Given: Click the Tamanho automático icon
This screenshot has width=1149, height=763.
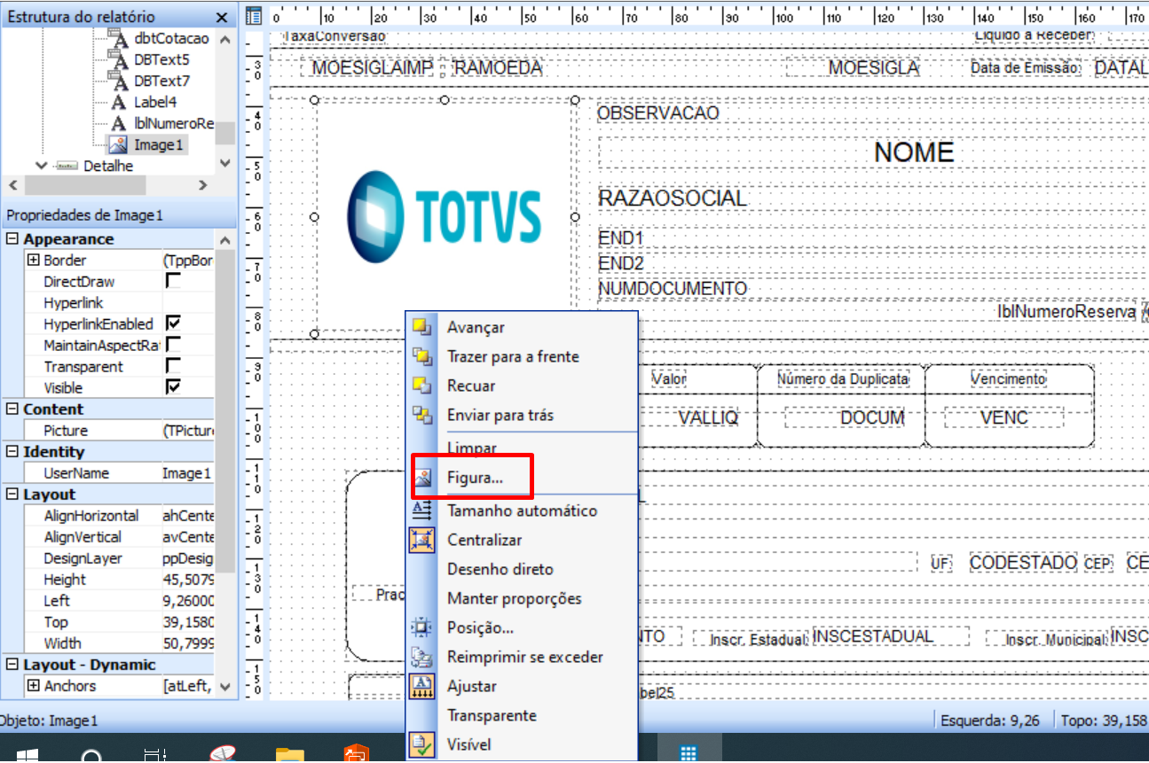Looking at the screenshot, I should (422, 510).
